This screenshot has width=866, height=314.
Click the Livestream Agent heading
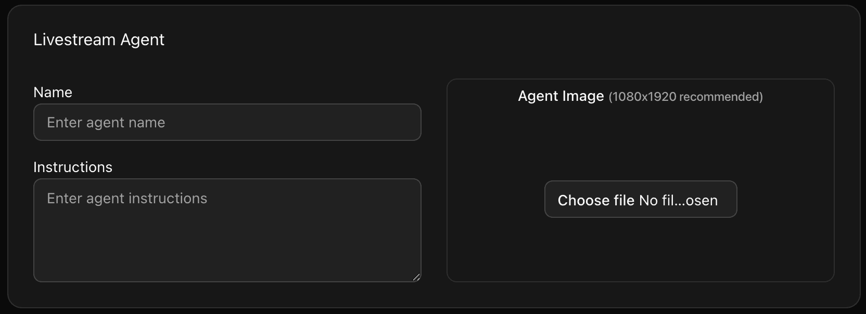[99, 40]
